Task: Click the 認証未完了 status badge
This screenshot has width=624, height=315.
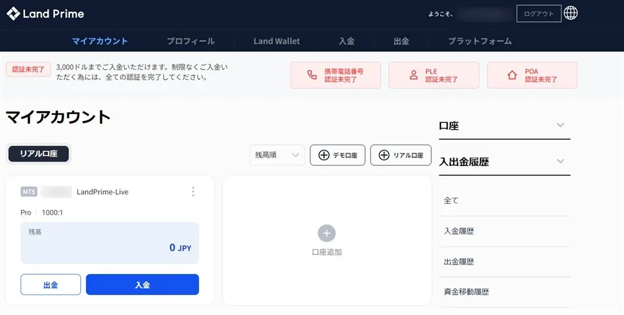Action: coord(28,70)
